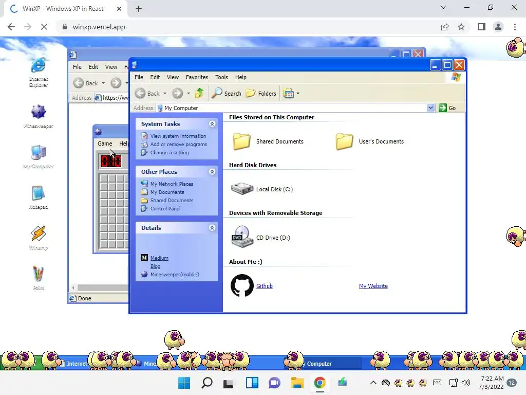Open View menu in My Computer
Screen dimensions: 526x395
click(173, 77)
